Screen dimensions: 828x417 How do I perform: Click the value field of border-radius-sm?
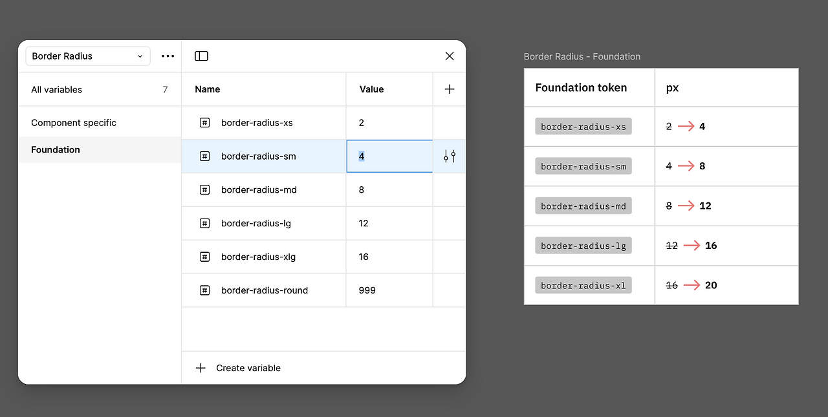389,156
